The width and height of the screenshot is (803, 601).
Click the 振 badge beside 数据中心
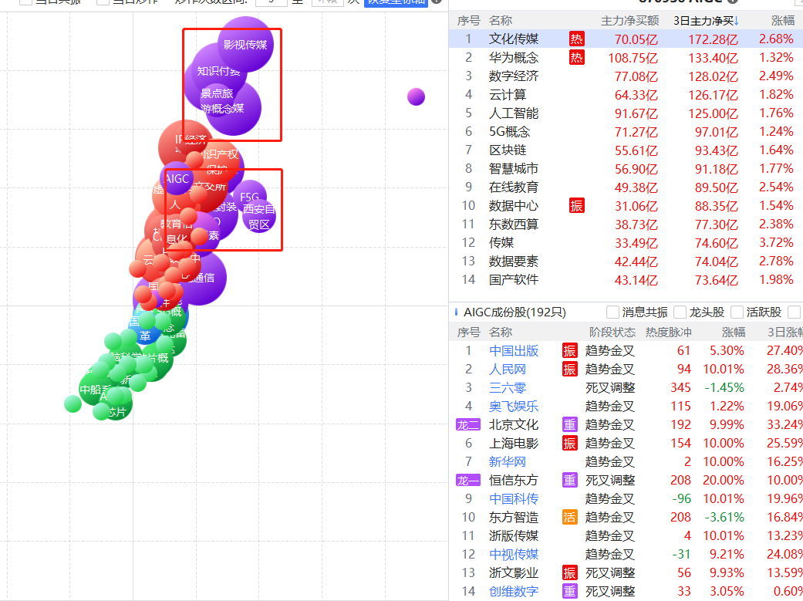point(576,206)
